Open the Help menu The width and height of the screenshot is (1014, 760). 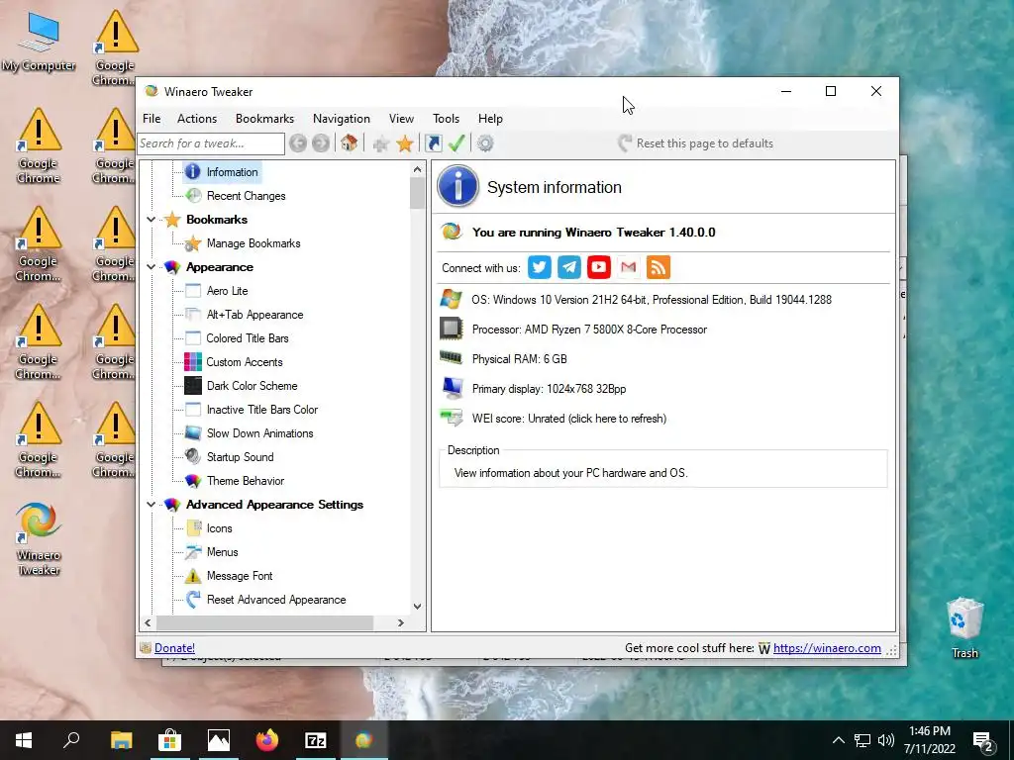coord(490,119)
